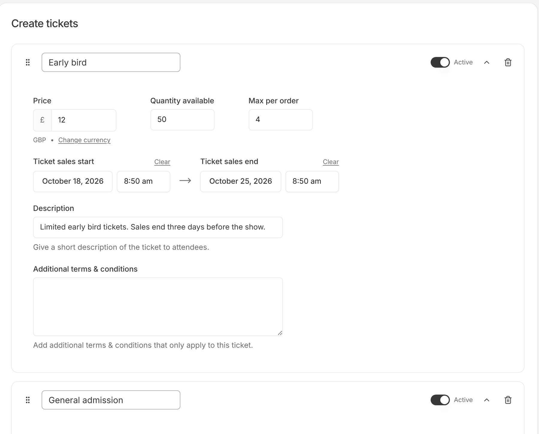Click the textarea resize grip corner

(280, 333)
